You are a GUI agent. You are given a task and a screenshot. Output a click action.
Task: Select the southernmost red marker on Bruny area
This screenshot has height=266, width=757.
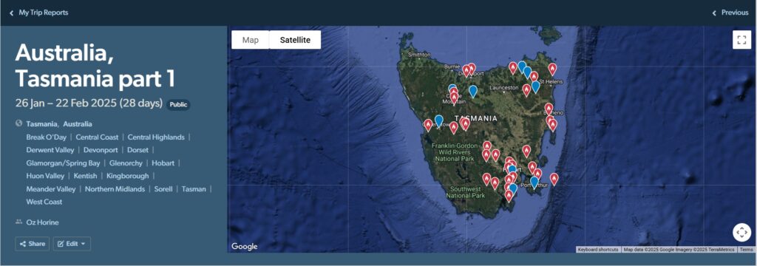point(509,196)
